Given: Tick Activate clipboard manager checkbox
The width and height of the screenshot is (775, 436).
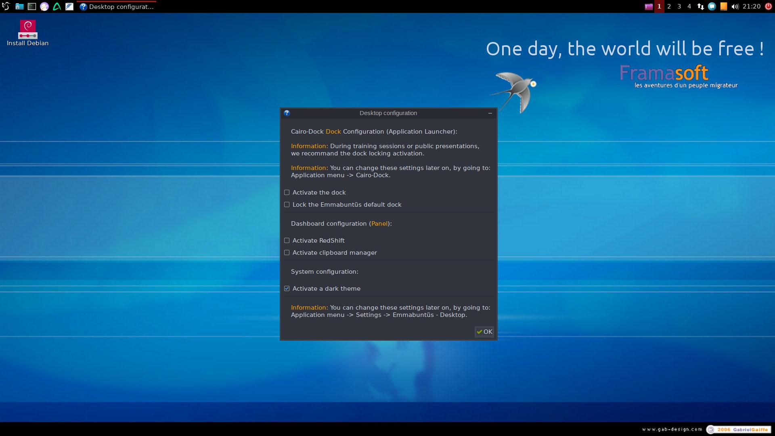Looking at the screenshot, I should tap(287, 253).
